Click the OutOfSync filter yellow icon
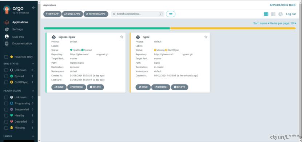Screen dimensions: 302x142 pos(12,82)
